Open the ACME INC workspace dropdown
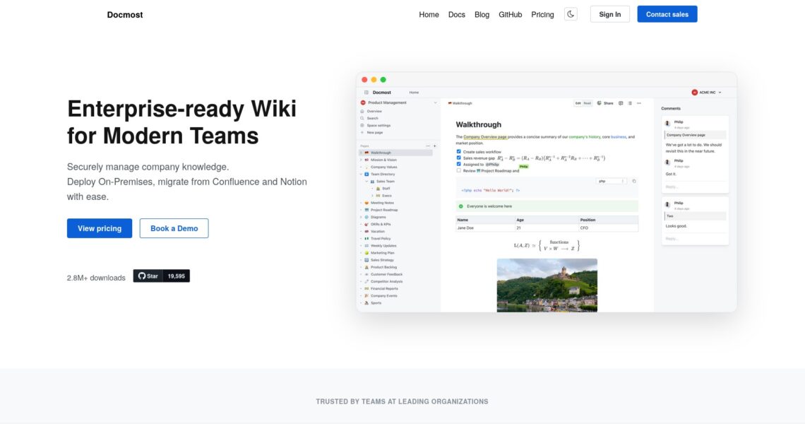This screenshot has height=424, width=805. tap(706, 93)
